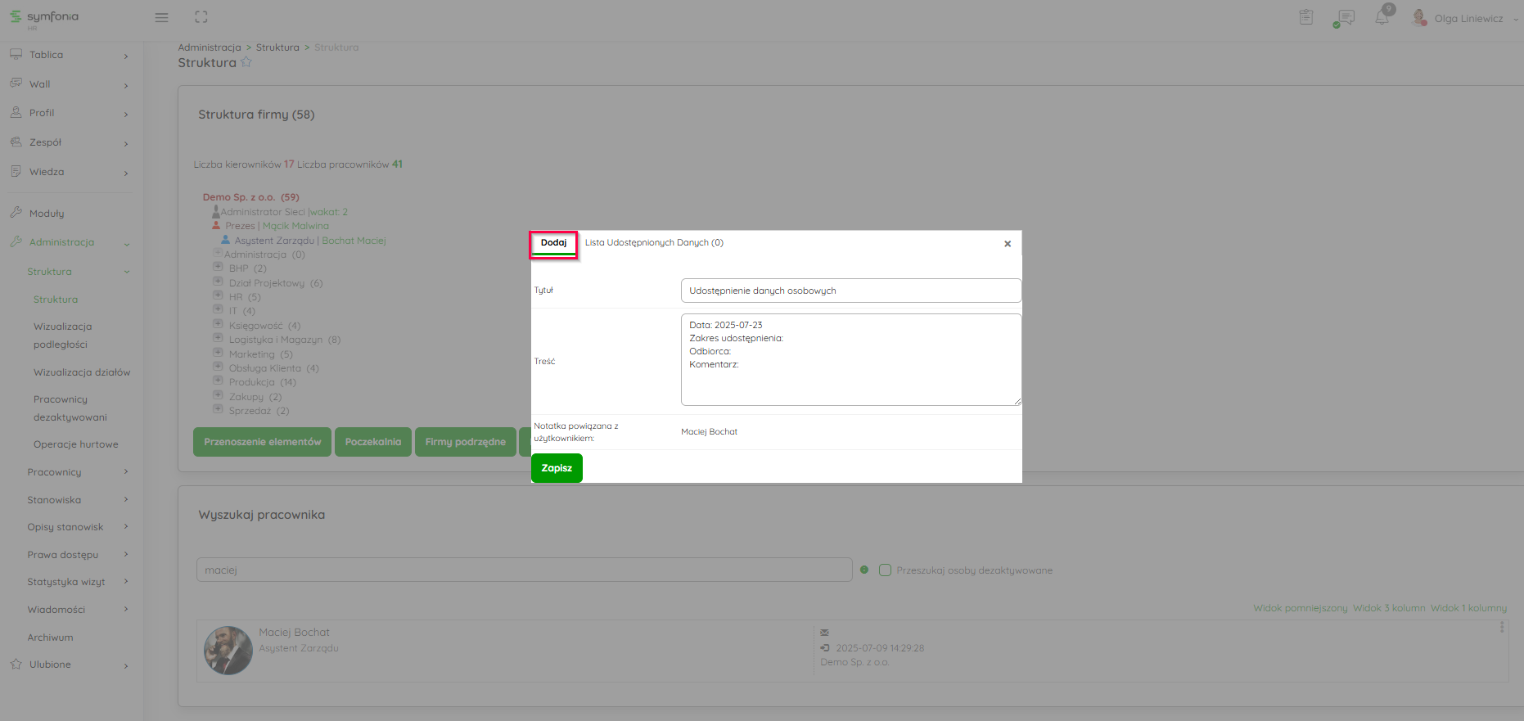Switch to the Dodaj tab

pos(553,243)
